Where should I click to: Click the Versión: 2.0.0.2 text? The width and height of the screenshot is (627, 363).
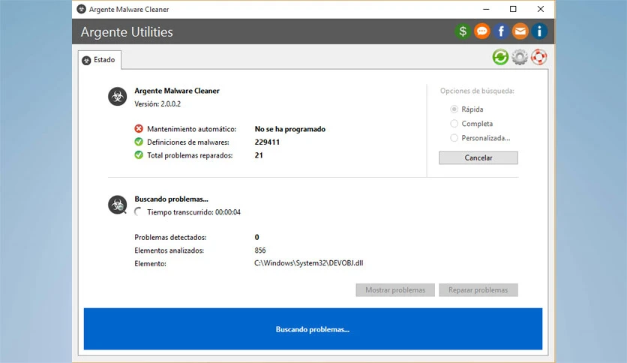pyautogui.click(x=157, y=104)
